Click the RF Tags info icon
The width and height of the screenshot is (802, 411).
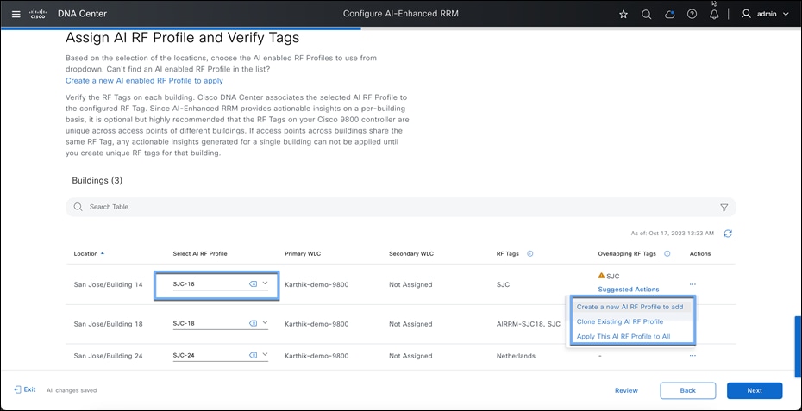click(x=529, y=253)
